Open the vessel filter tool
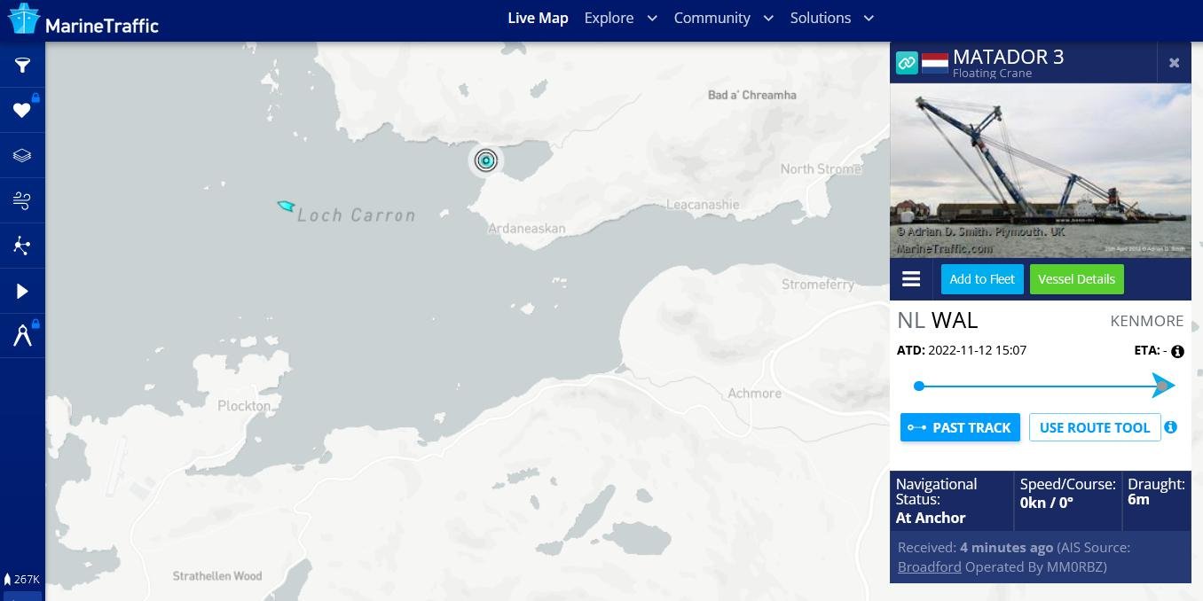Image resolution: width=1203 pixels, height=601 pixels. click(x=22, y=65)
